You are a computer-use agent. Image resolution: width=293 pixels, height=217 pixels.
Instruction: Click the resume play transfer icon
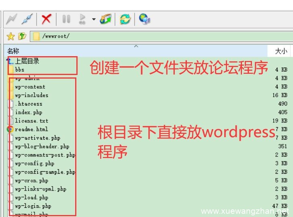(82, 19)
